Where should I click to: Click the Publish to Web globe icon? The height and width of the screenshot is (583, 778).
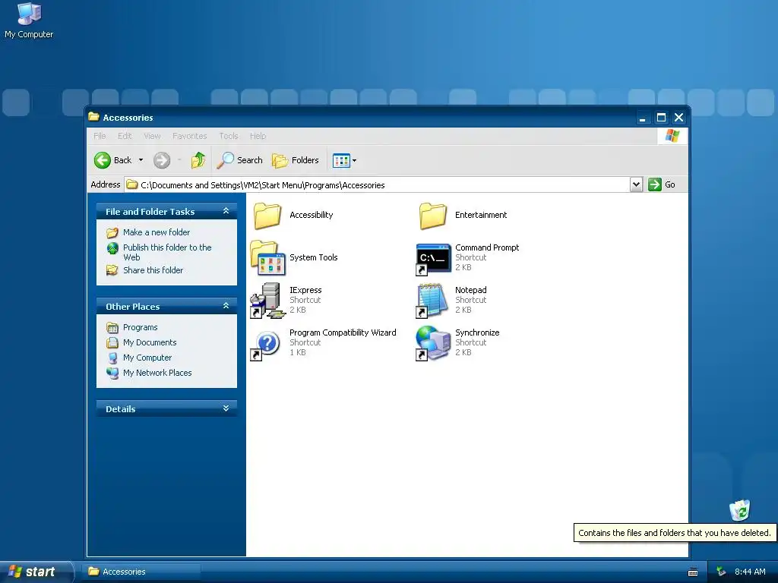112,248
